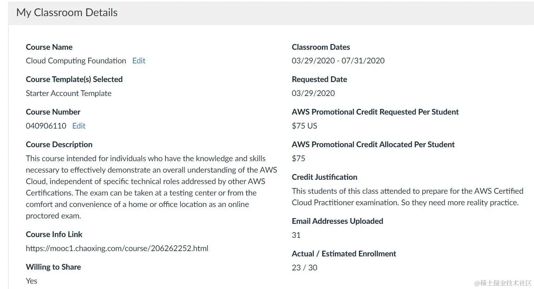The width and height of the screenshot is (534, 289).
Task: Click the enrollment value 23 / 30
Action: click(304, 268)
